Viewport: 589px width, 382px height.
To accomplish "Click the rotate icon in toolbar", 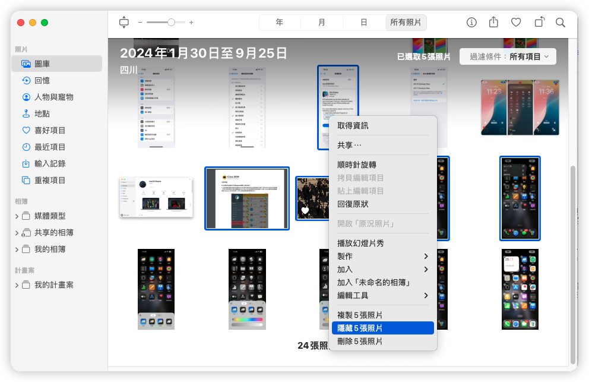I will (x=539, y=22).
